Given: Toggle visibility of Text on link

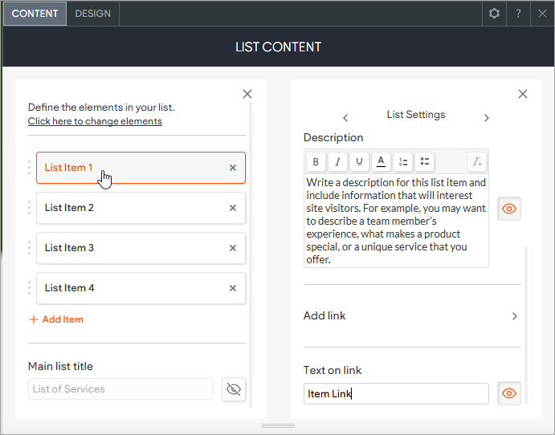Looking at the screenshot, I should [509, 393].
